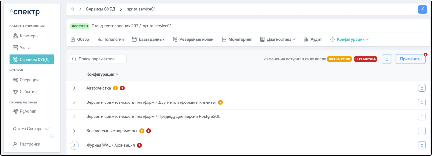Click the home icon in breadcrumb
This screenshot has height=156, width=432.
pos(72,9)
